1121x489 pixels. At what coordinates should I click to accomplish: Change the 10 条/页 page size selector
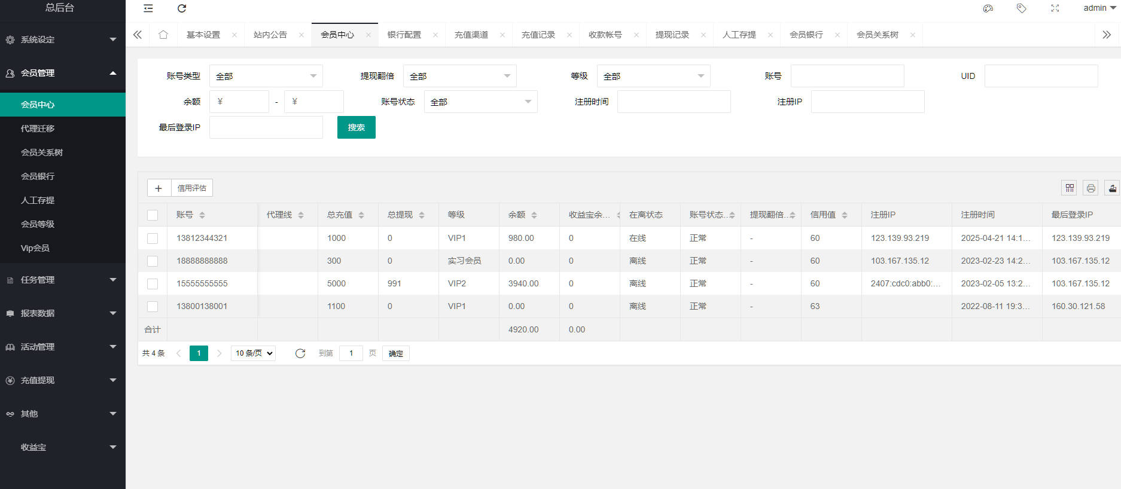pyautogui.click(x=254, y=353)
